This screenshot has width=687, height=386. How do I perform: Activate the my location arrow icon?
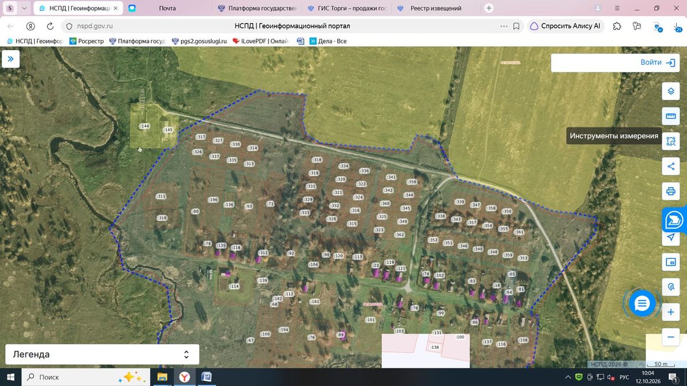click(x=670, y=237)
